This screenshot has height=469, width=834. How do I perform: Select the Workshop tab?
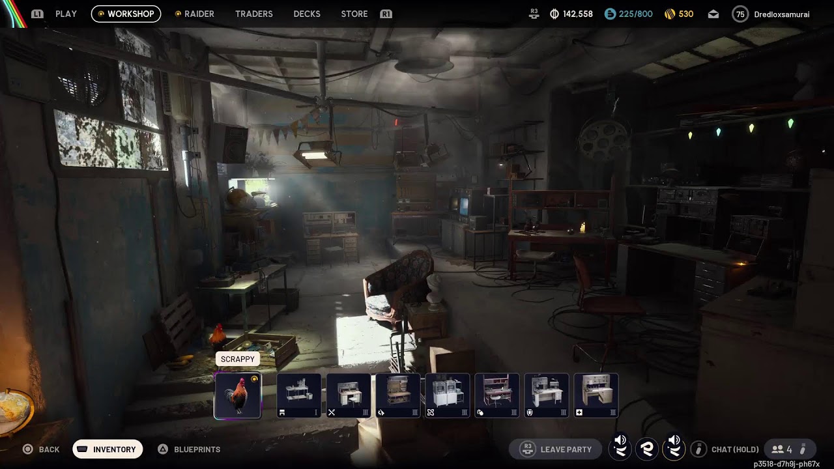click(x=126, y=14)
